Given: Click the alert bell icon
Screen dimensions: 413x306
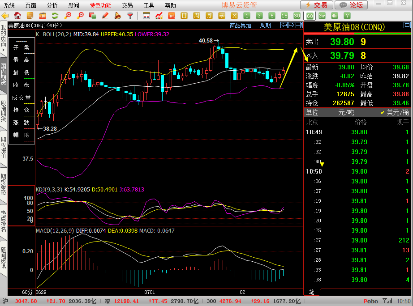Looking at the screenshot, I should click(118, 16).
